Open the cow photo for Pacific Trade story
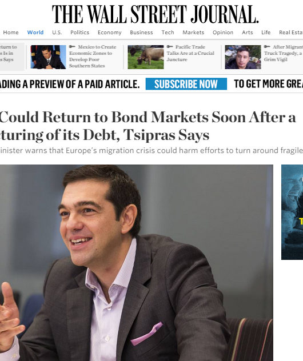The image size is (303, 361). [x=146, y=57]
